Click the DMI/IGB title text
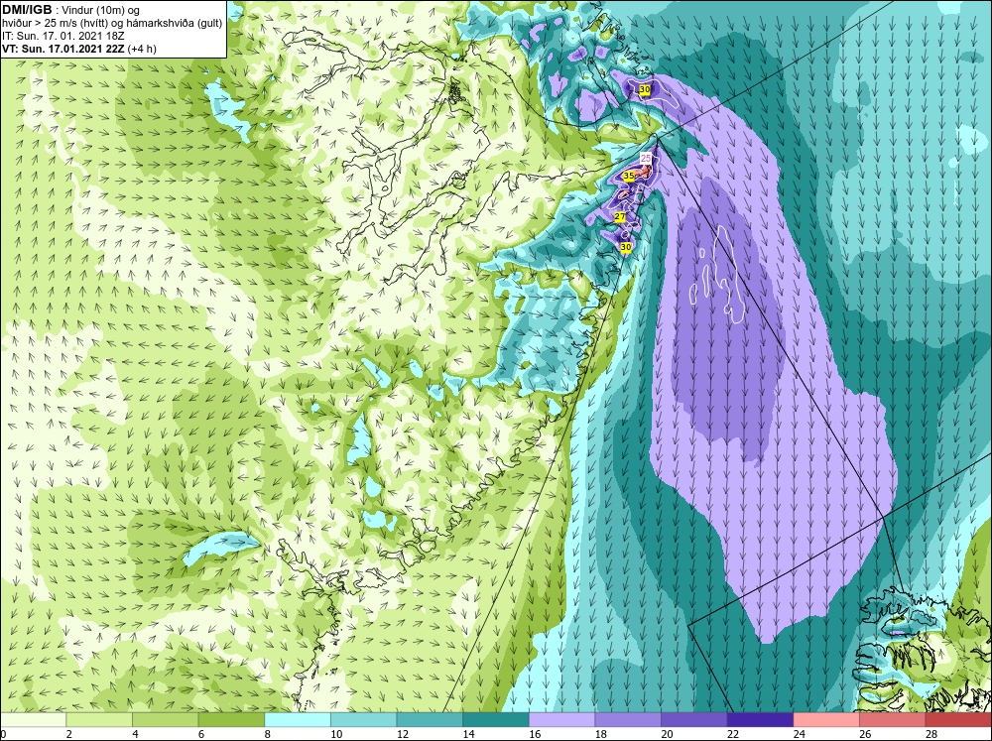The image size is (992, 741). 27,10
